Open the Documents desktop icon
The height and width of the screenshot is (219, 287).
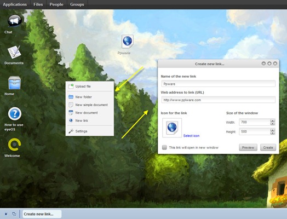click(x=14, y=52)
